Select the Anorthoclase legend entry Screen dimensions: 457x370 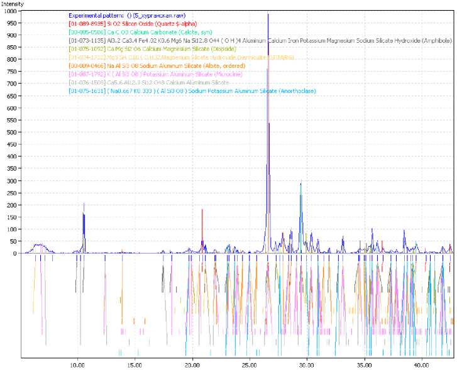point(192,91)
